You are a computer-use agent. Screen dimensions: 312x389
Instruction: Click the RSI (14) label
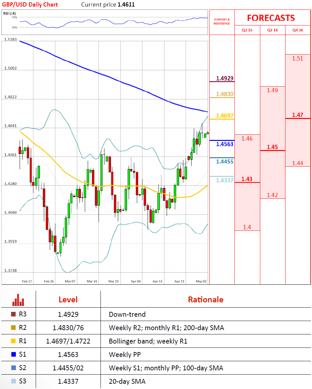9,13
